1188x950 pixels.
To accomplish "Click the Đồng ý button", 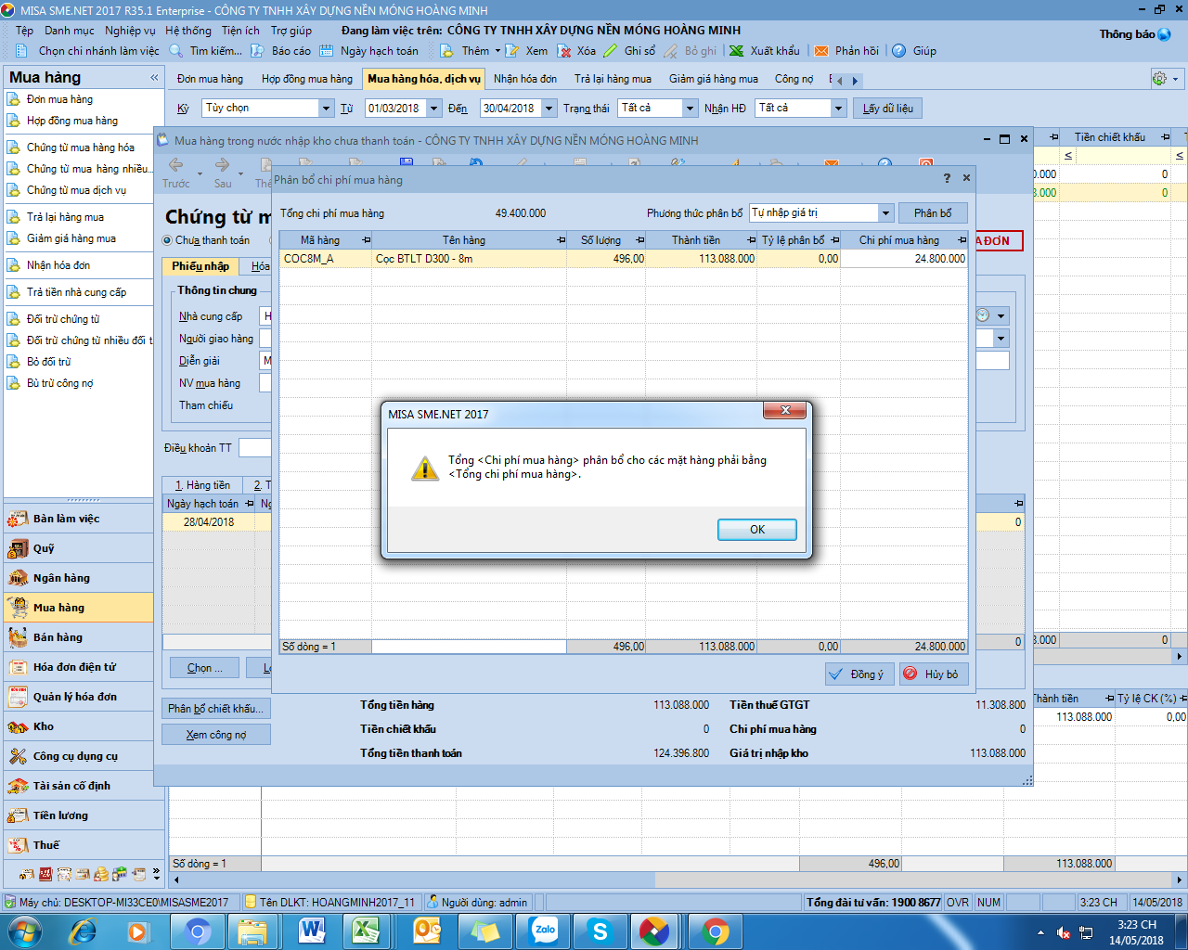I will [859, 674].
